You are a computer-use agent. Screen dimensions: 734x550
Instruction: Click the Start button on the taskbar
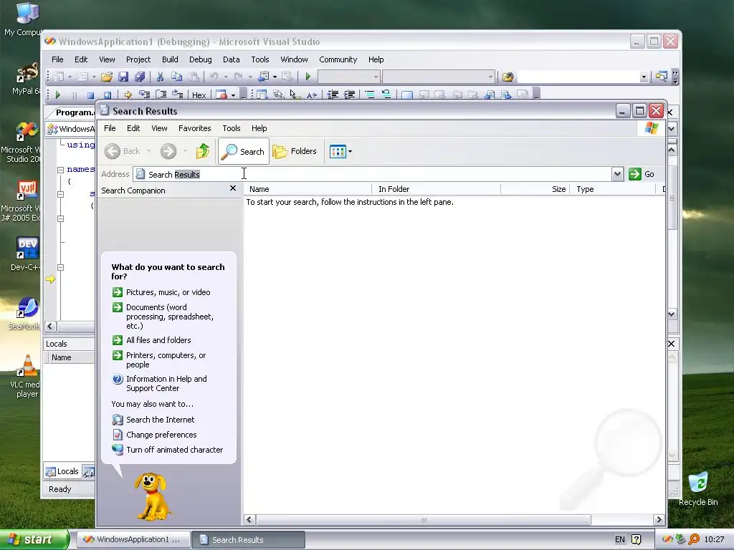click(x=34, y=539)
